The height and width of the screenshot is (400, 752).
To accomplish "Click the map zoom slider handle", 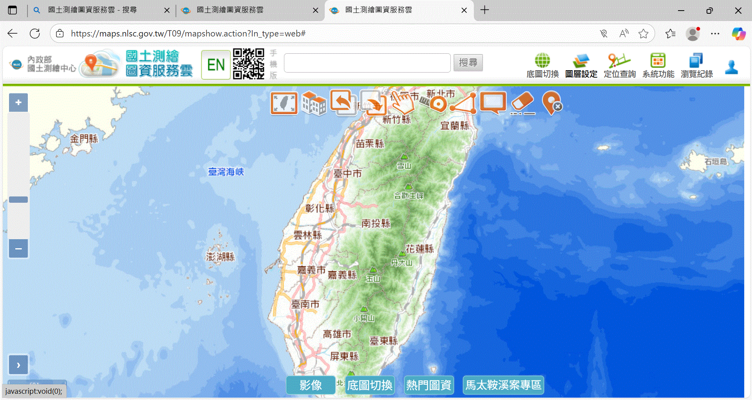I will click(18, 200).
